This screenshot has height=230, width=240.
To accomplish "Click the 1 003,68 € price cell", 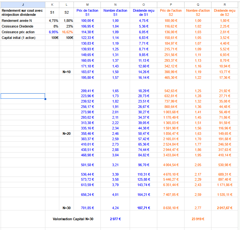I will (x=171, y=112).
